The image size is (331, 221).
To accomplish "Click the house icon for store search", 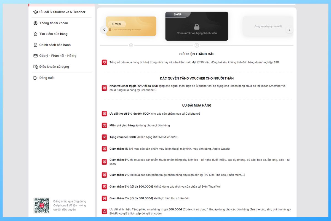I will 36,34.
